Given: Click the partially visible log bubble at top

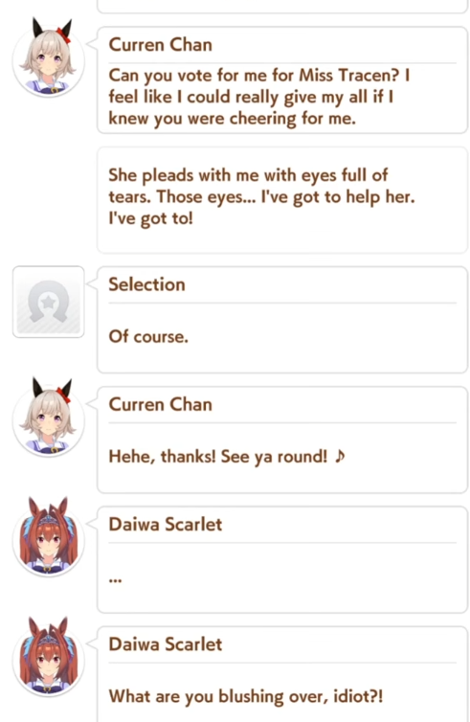Looking at the screenshot, I should [282, 7].
